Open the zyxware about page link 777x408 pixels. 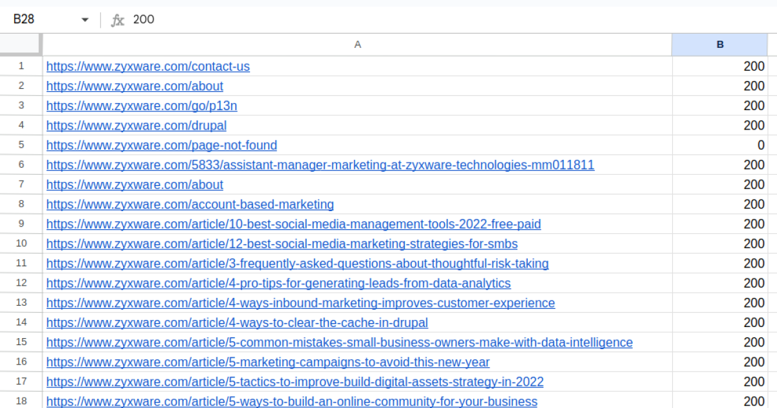[135, 85]
